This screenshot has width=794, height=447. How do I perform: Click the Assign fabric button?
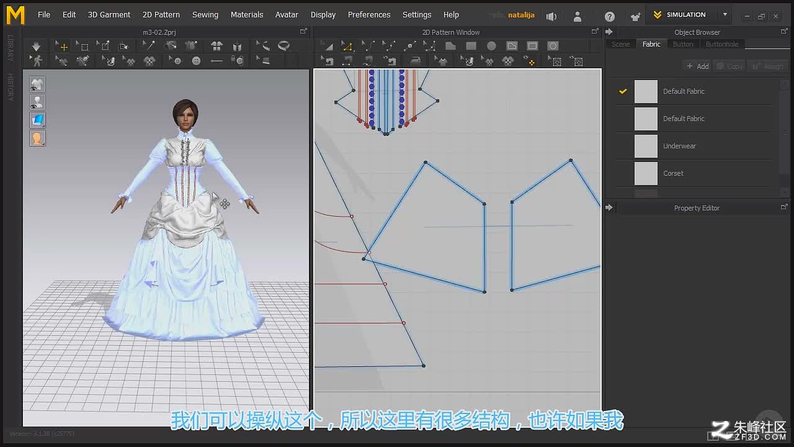767,66
